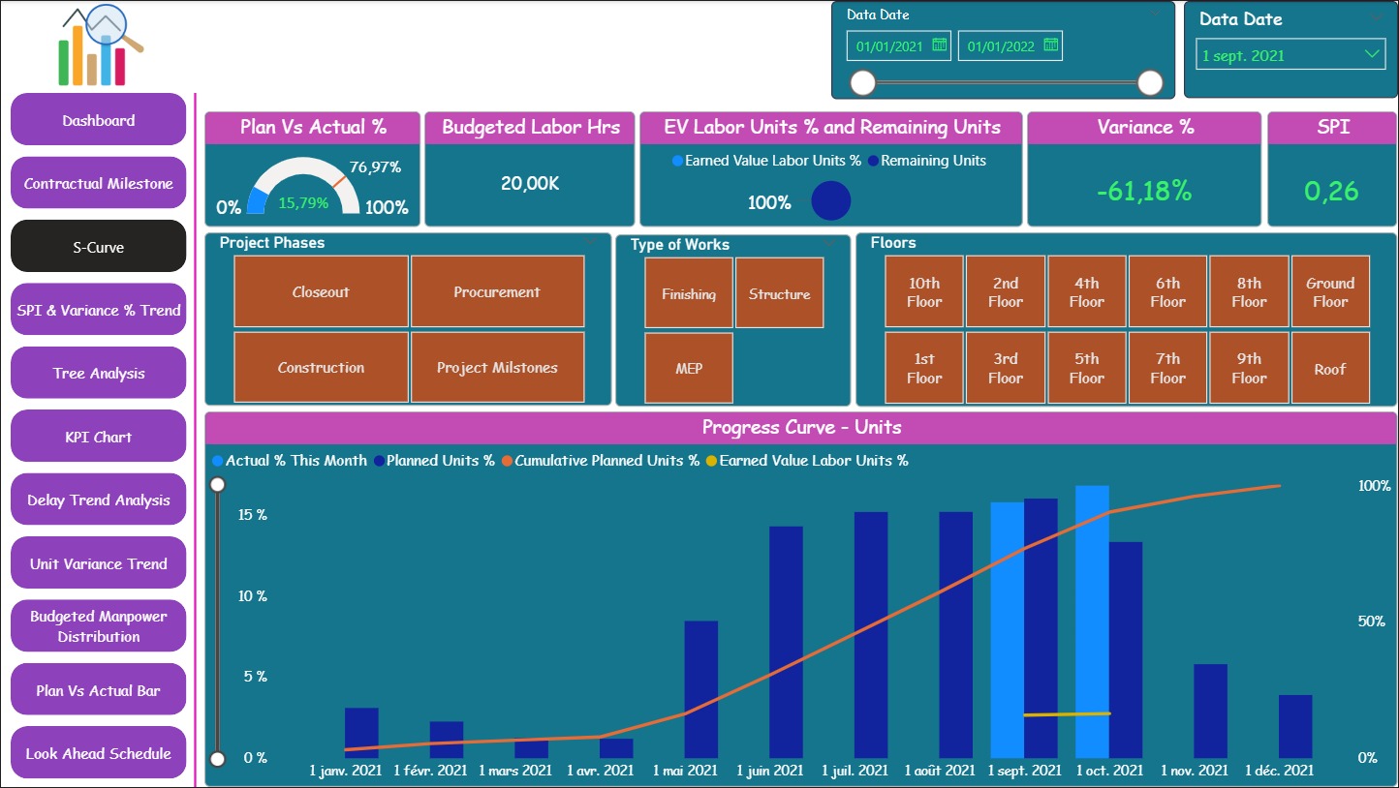Viewport: 1399px width, 788px height.
Task: Open the KPI Chart page
Action: point(98,437)
